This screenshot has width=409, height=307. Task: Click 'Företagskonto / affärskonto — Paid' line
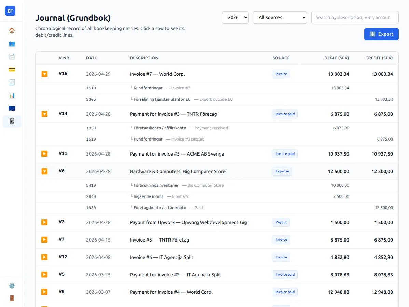pyautogui.click(x=217, y=207)
